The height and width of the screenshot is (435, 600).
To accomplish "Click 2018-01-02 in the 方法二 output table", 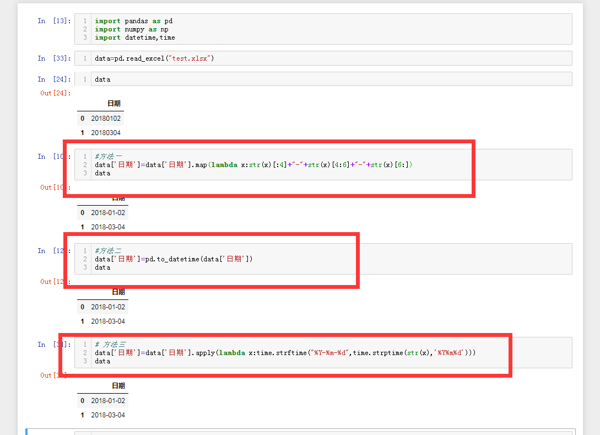I will click(x=108, y=307).
